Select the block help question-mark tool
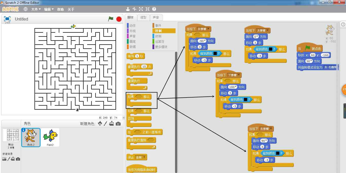The image size is (346, 173). coord(154,9)
